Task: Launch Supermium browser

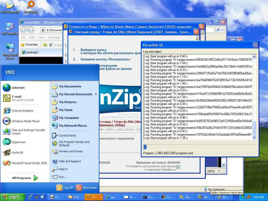Action: tap(14, 142)
